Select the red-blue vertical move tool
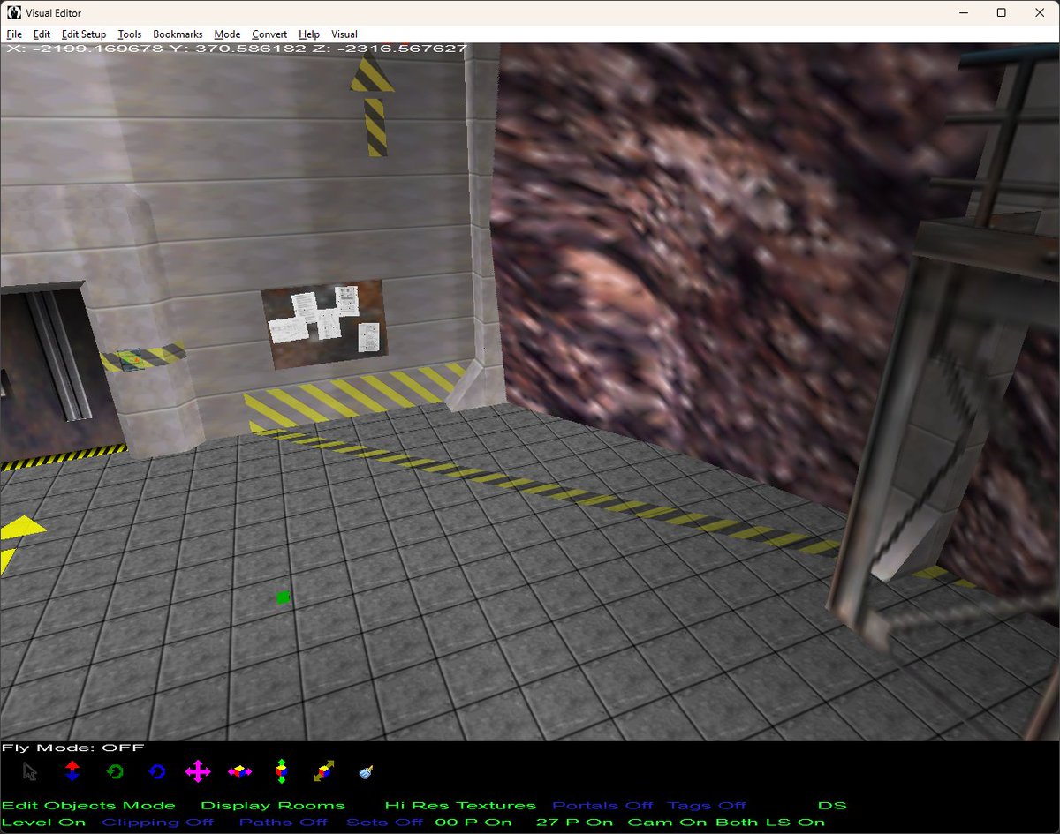 coord(71,772)
